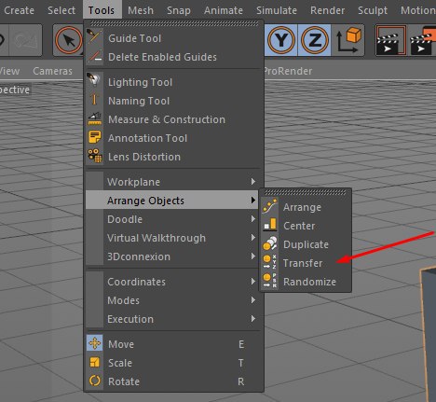Screen dimensions: 436x402
Task: Click the coordinate system cube icon
Action: [348, 40]
